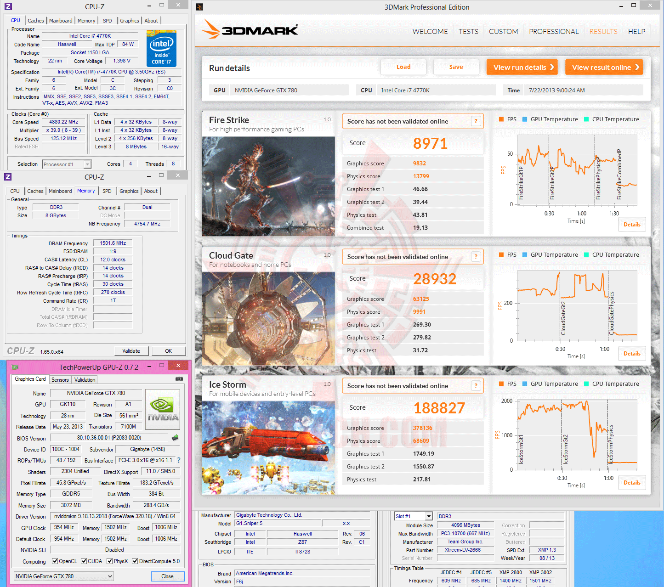This screenshot has height=587, width=664.
Task: Click the Cloud Gate thumbnail image
Action: 268,319
